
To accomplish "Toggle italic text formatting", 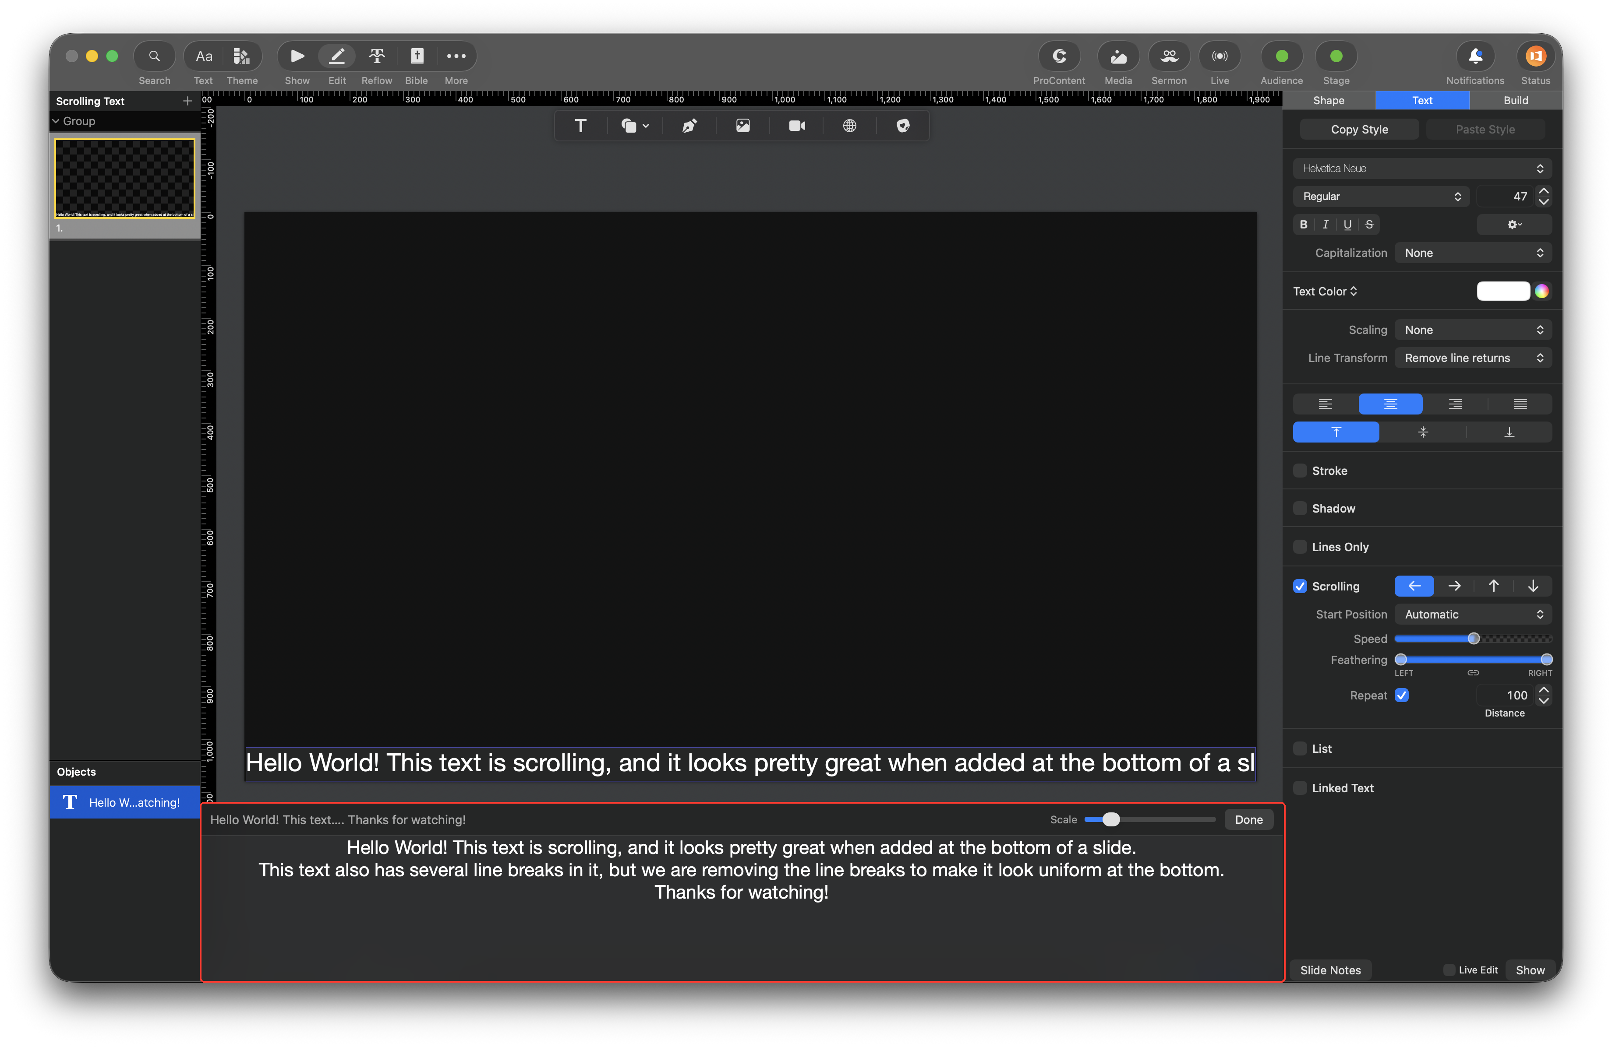I will (x=1326, y=225).
